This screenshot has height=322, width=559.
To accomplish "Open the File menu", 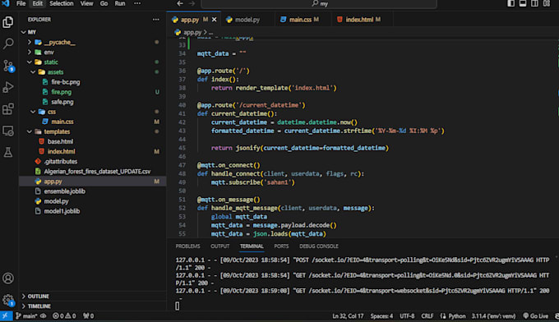I will click(x=21, y=3).
